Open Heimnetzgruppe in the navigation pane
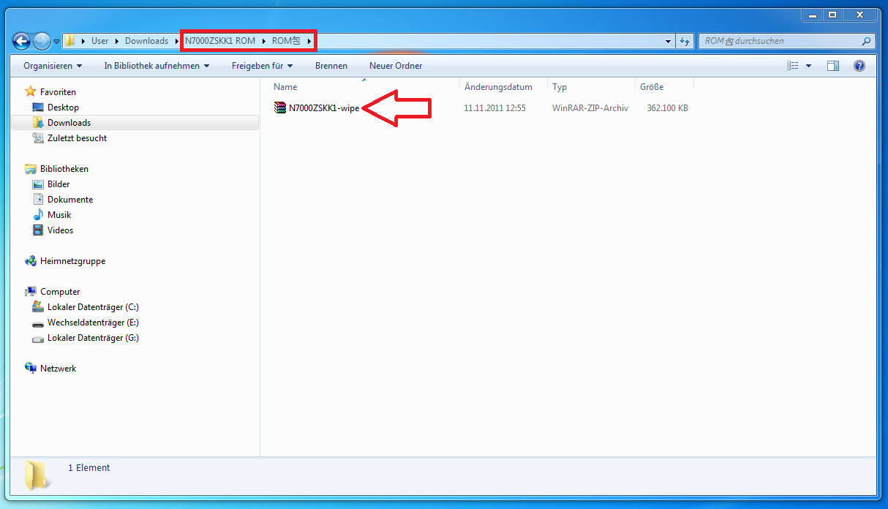888x509 pixels. coord(72,261)
